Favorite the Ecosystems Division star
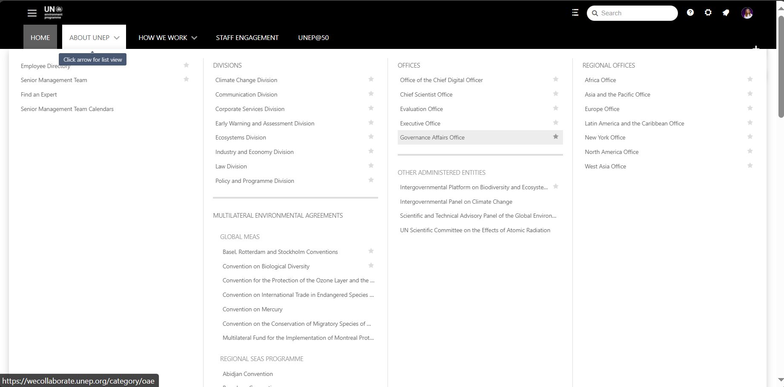This screenshot has width=784, height=387. coord(371,137)
